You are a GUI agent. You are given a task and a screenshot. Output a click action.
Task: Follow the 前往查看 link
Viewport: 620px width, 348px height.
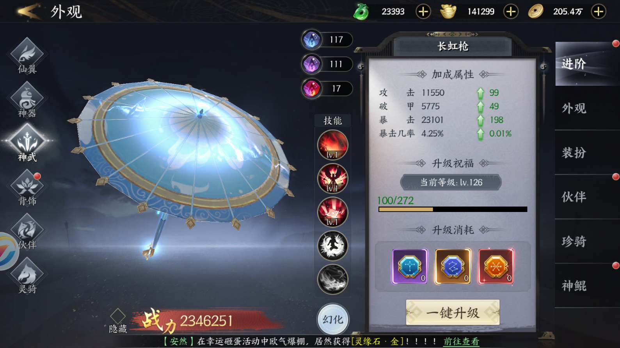coord(461,342)
